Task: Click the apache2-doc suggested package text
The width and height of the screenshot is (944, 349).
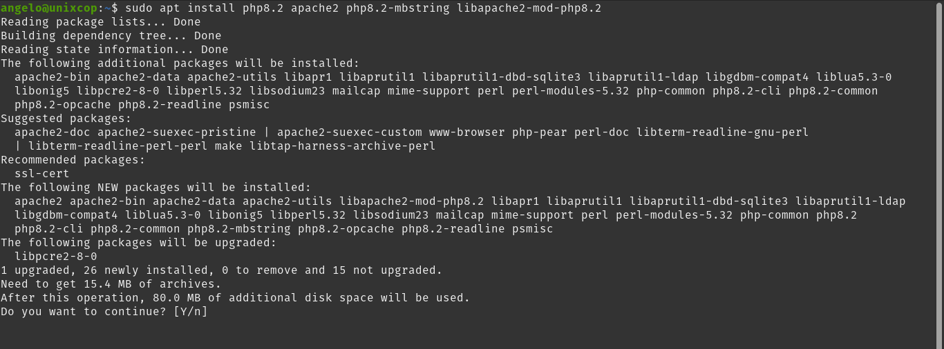Action: tap(53, 132)
